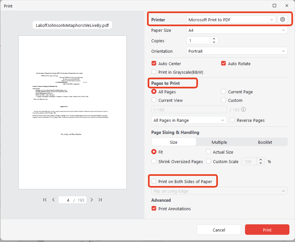
Task: Enable Print on Both Sides of Paper
Action: (154, 181)
